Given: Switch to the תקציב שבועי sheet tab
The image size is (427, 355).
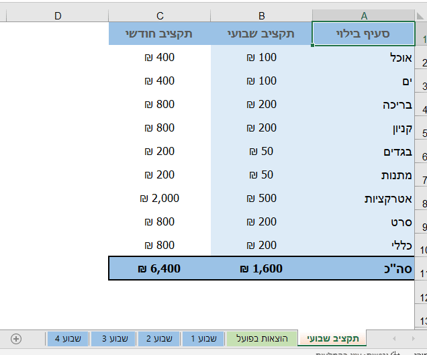Looking at the screenshot, I should (333, 339).
